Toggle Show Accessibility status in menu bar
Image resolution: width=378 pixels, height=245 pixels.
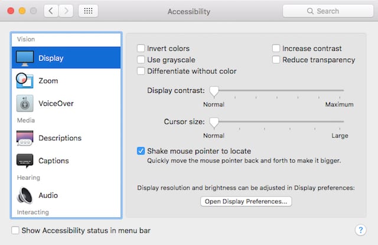[15, 230]
